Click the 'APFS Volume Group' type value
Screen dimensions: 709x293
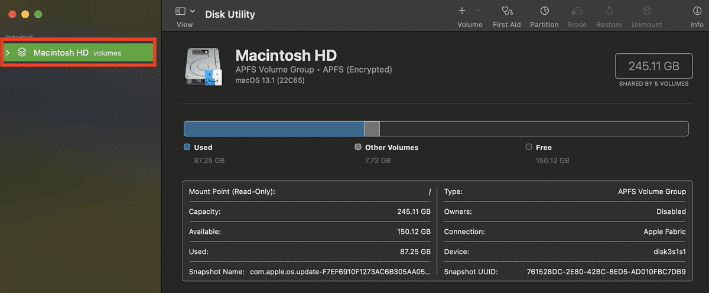[652, 191]
